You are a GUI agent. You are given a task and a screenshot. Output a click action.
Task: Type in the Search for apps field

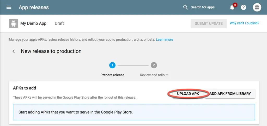point(203,7)
